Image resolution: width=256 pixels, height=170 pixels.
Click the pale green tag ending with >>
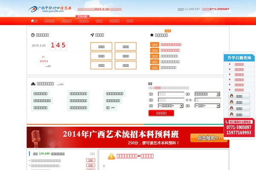click(111, 108)
